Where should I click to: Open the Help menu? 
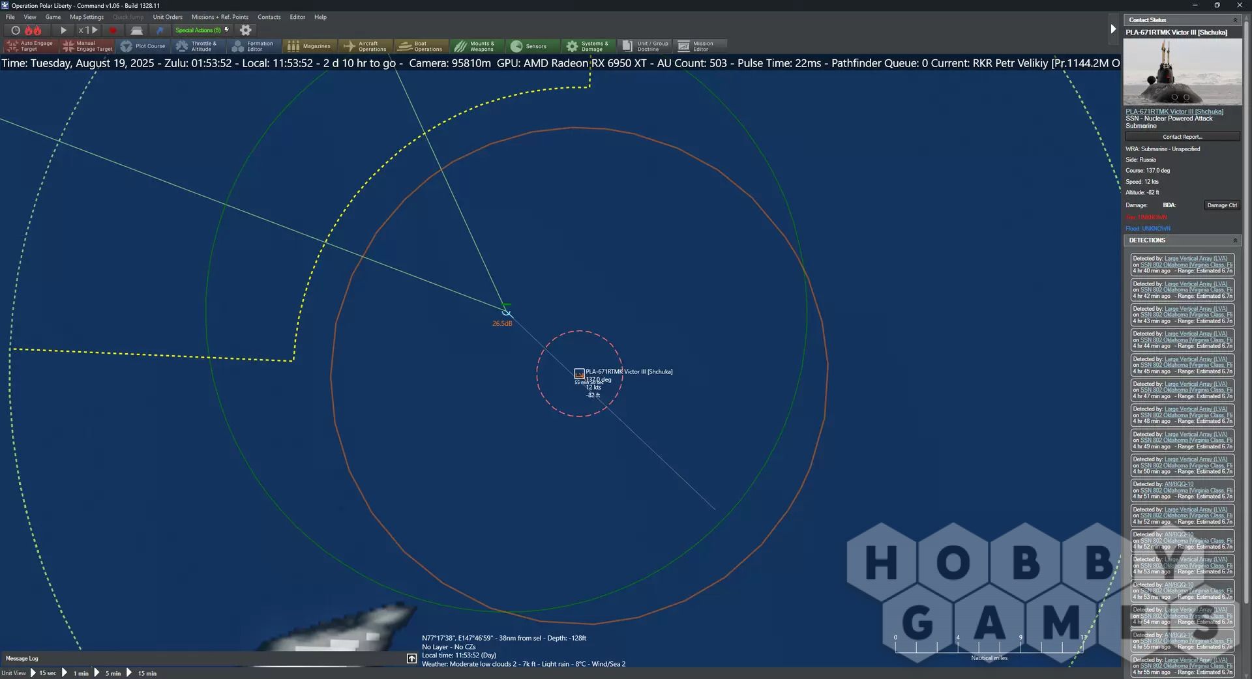pos(320,17)
